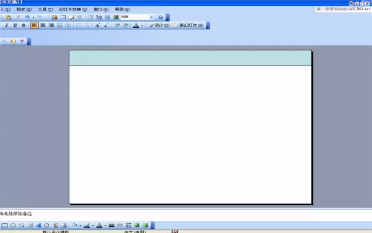Viewport: 372px width, 233px height.
Task: Toggle bulleted list formatting
Action: tap(87, 25)
